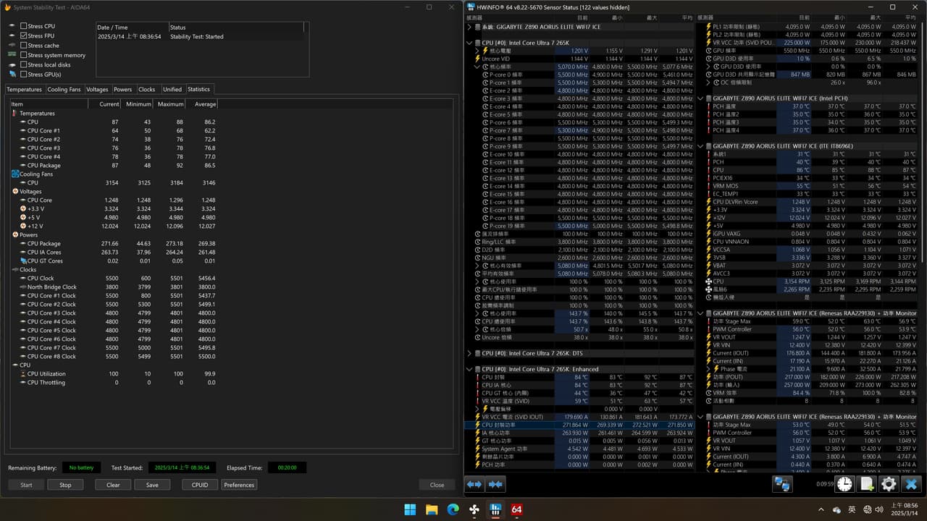Collapse CPU [#0] Intel Core Ultra 7 265K section

[470, 43]
